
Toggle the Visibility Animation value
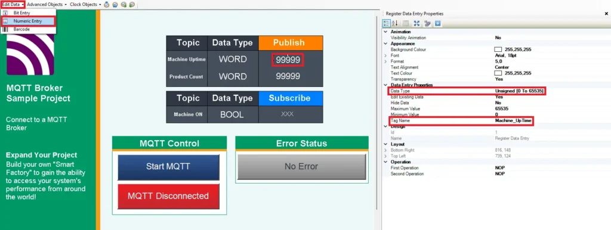[x=498, y=38]
